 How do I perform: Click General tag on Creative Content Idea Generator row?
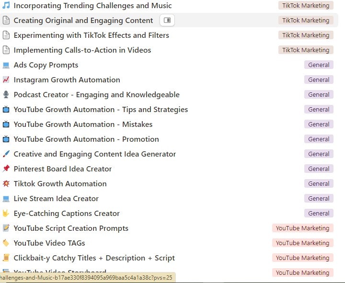pyautogui.click(x=319, y=154)
